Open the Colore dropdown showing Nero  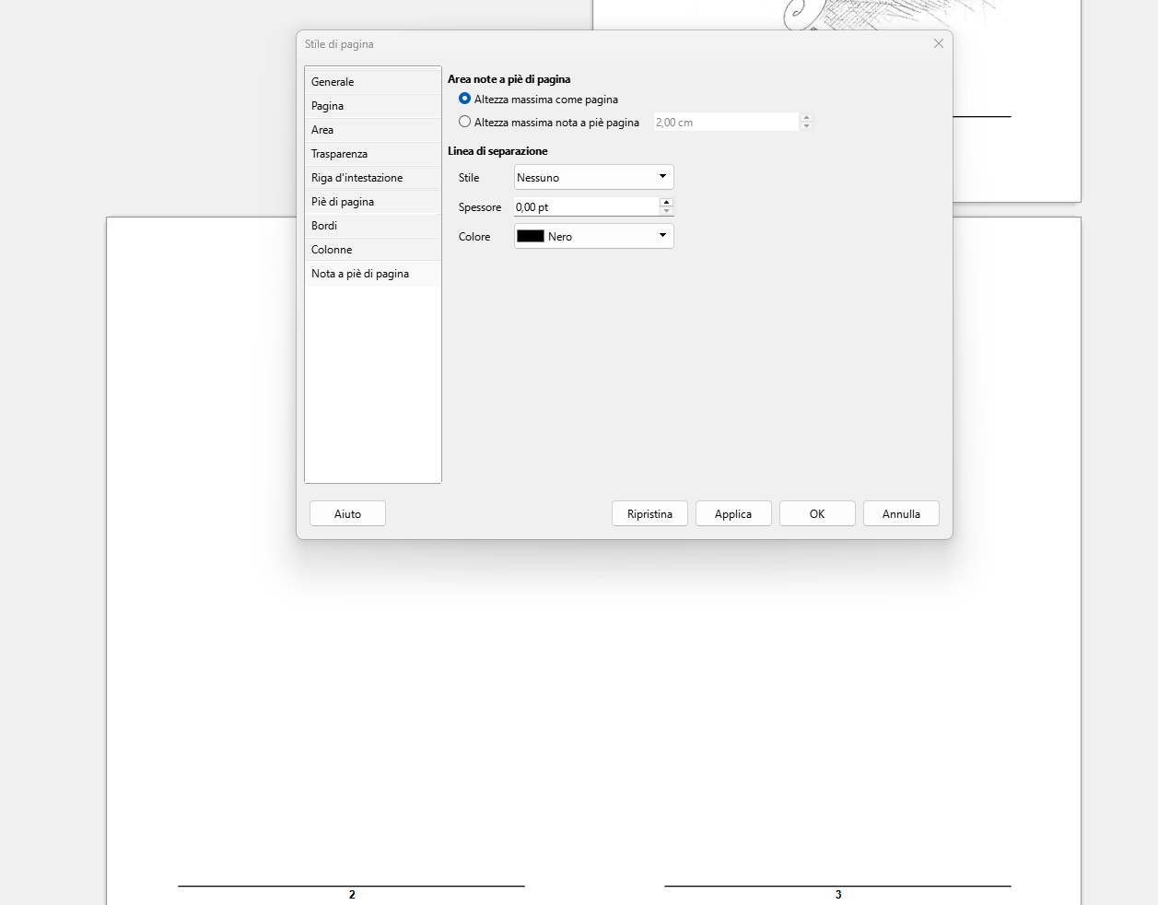point(594,236)
